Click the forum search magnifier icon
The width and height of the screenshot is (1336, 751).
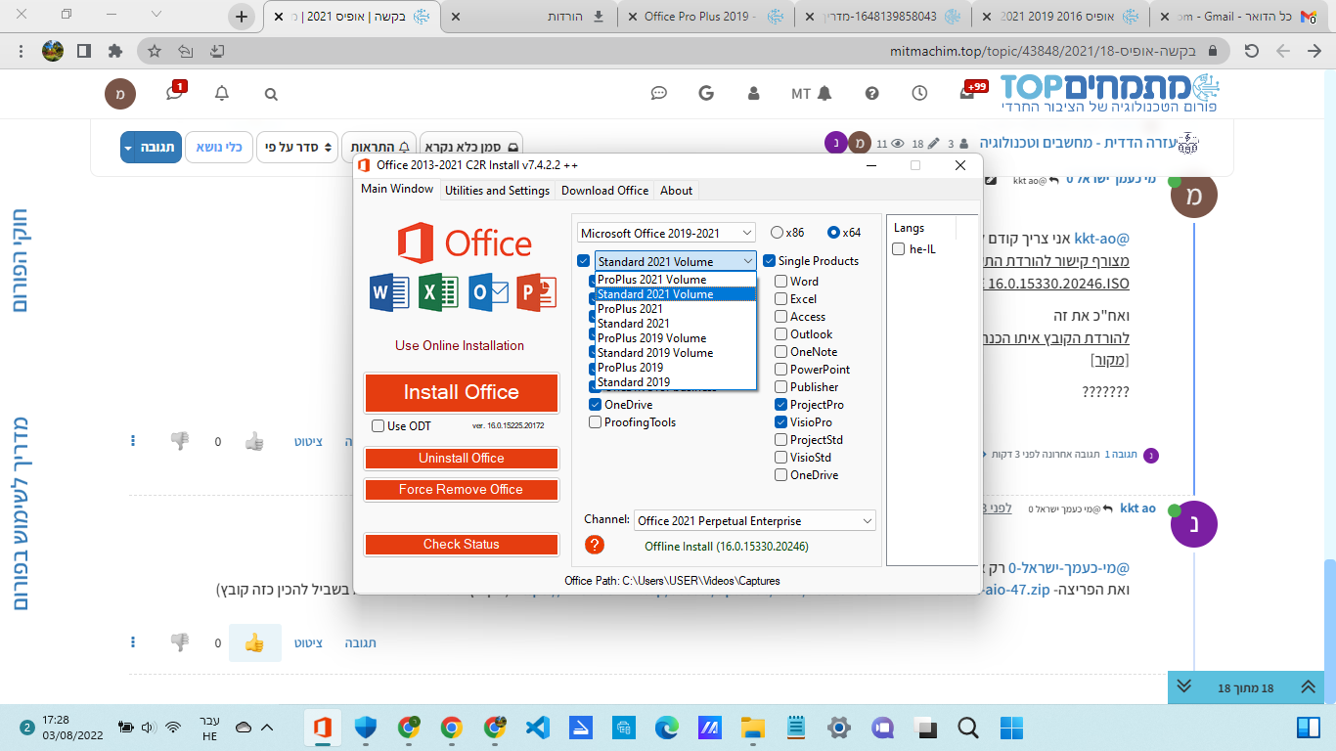[271, 94]
